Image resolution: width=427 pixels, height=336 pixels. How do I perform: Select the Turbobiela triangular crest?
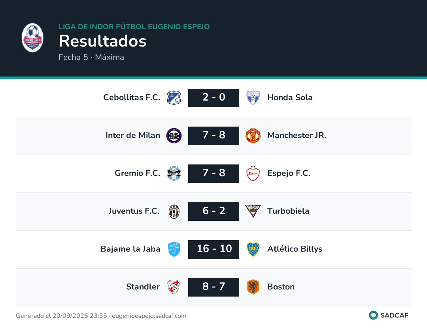[x=253, y=211]
